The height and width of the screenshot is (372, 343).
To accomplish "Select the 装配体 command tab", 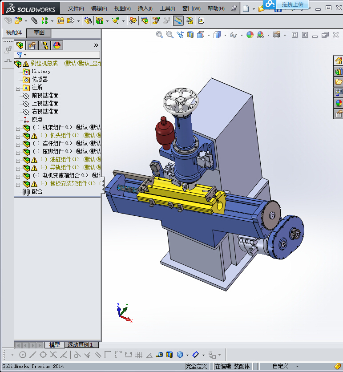I will pos(14,32).
